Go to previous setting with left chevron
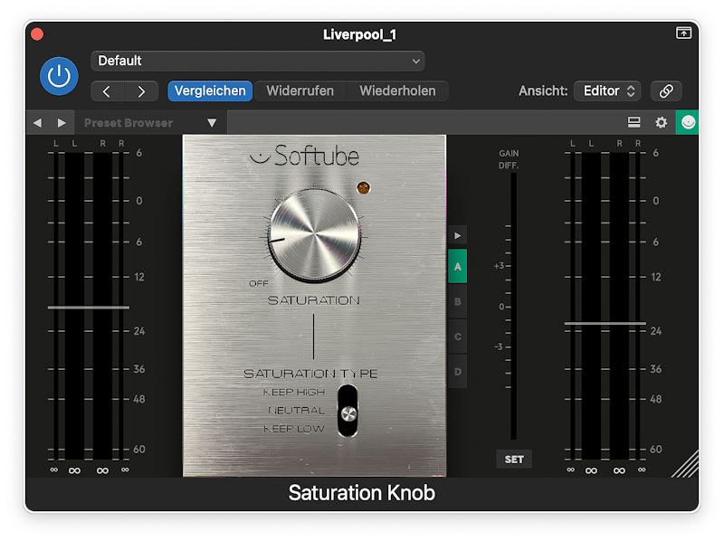 107,91
